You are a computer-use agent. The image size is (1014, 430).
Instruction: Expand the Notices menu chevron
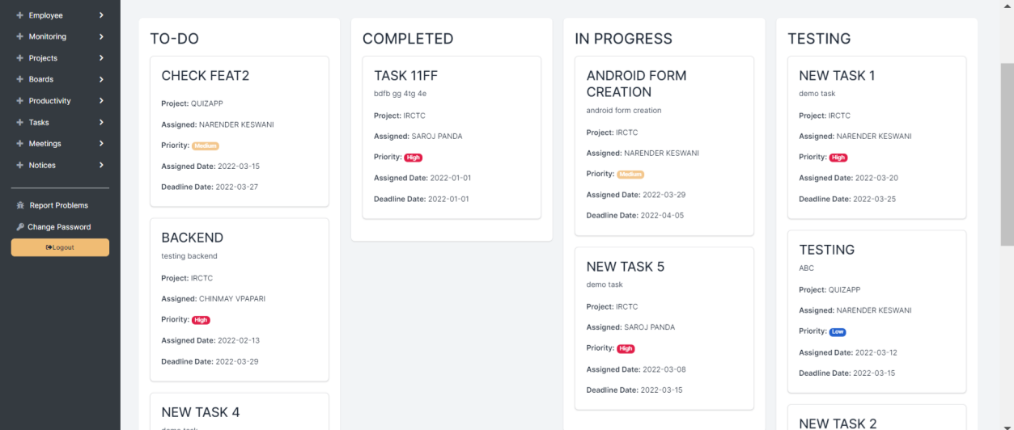101,165
